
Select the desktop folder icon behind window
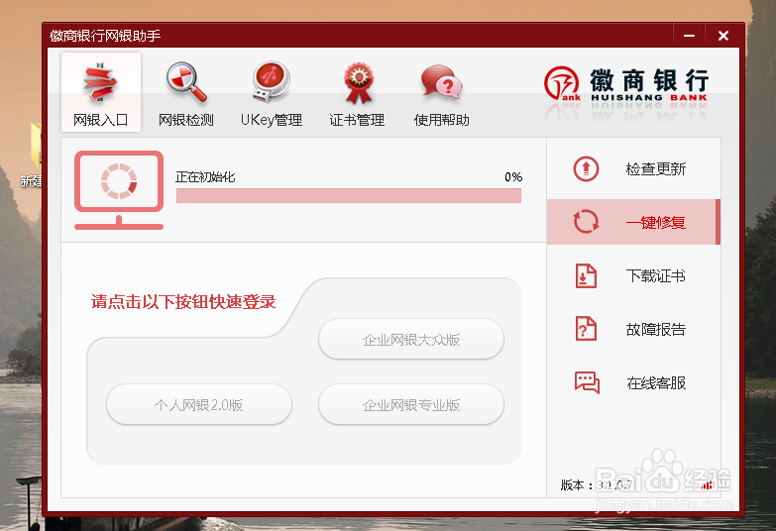tap(36, 145)
